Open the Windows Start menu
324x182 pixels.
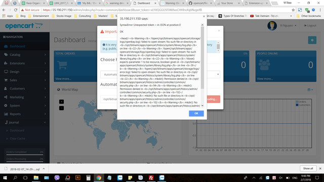pyautogui.click(x=5, y=177)
